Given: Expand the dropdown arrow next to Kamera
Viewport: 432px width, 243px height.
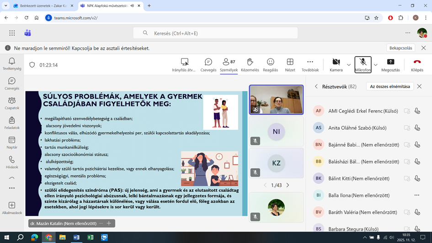Looking at the screenshot, I should pyautogui.click(x=349, y=65).
